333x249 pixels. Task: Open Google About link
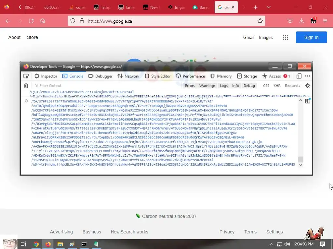[x=14, y=37]
